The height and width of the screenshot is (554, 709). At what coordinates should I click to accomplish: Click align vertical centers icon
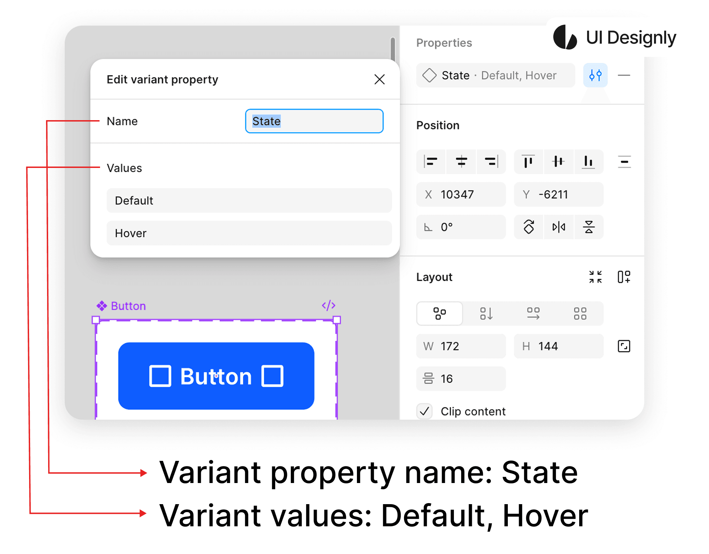558,162
